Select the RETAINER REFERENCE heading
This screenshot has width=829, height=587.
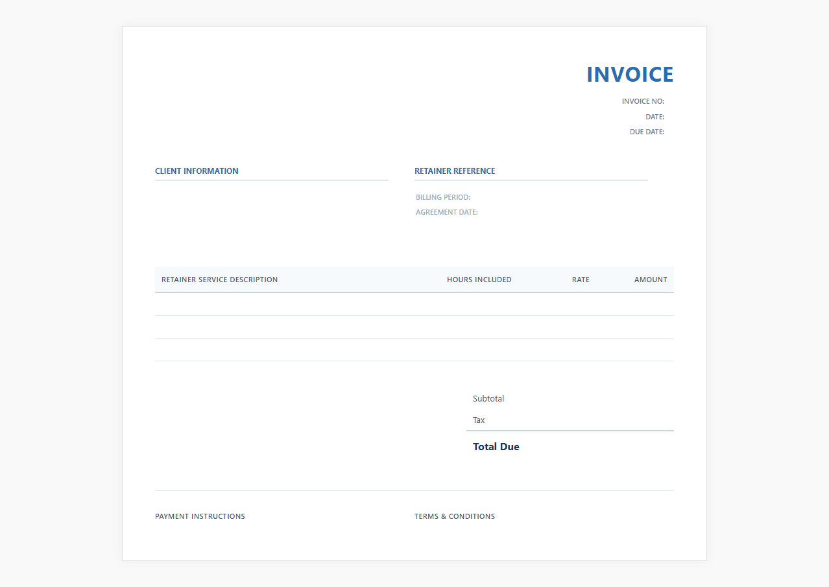coord(455,171)
